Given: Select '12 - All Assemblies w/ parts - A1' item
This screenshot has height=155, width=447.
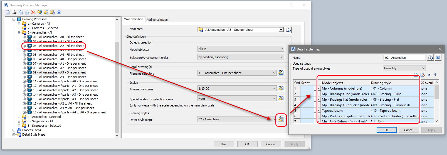Looking at the screenshot, I should tap(65, 86).
